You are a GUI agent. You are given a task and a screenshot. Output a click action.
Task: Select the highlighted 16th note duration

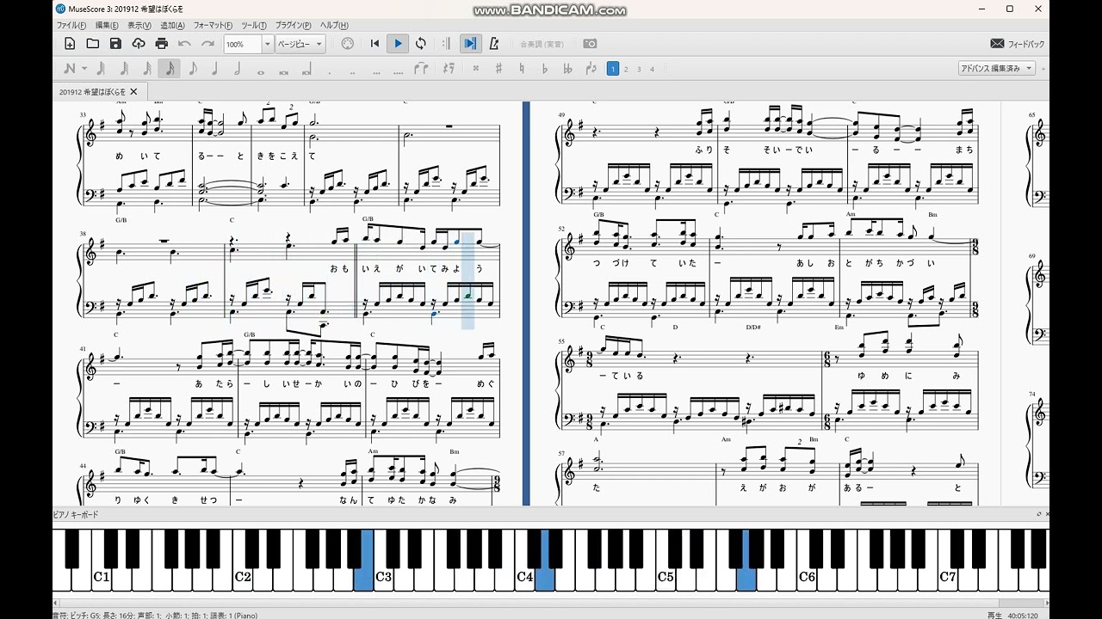(170, 69)
